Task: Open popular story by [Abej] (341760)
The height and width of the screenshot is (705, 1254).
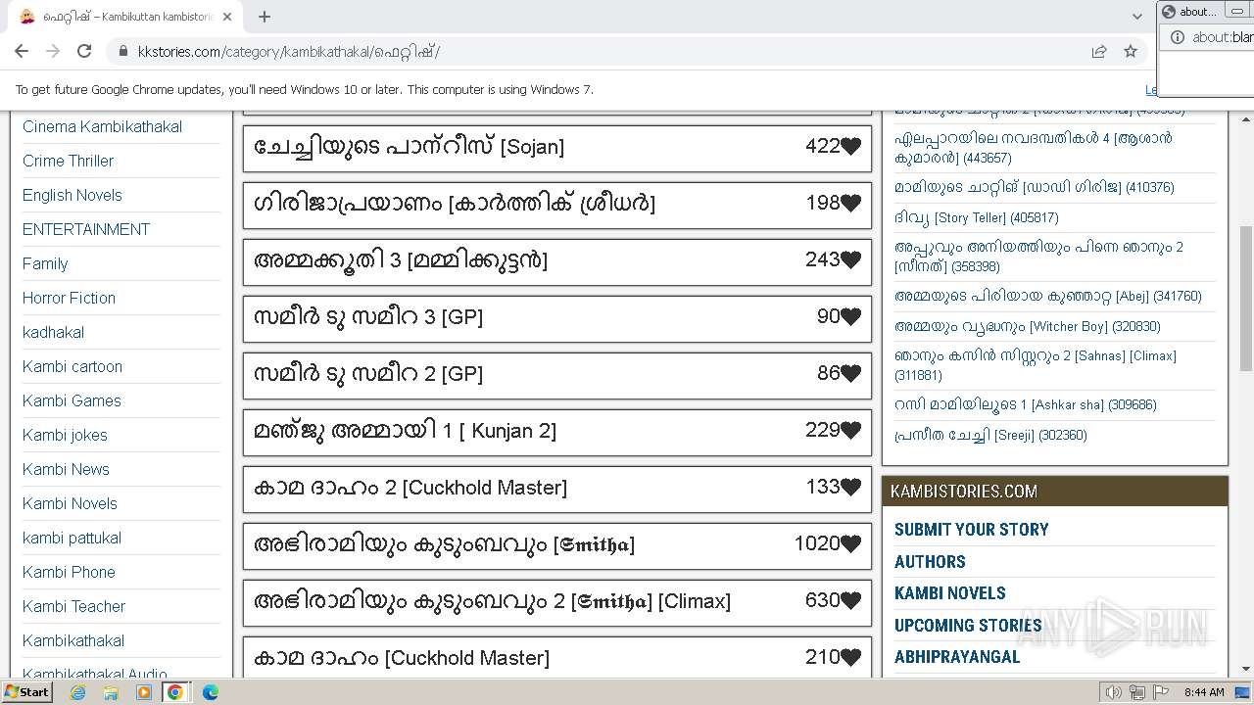Action: point(1047,296)
